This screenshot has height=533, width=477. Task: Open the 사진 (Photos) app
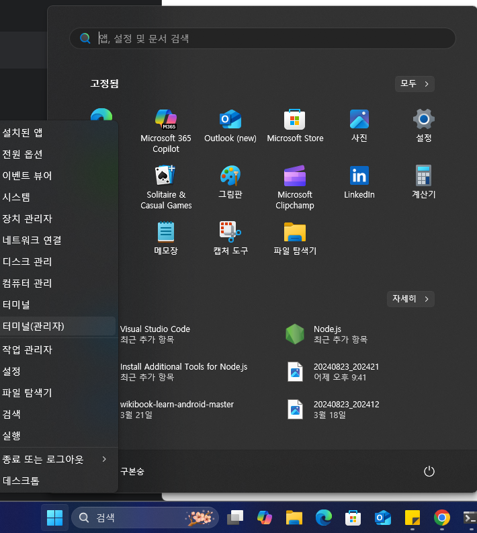click(359, 126)
